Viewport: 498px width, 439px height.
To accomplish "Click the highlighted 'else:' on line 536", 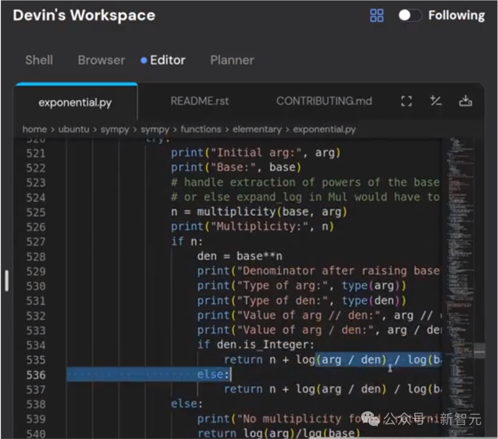I will pos(213,375).
